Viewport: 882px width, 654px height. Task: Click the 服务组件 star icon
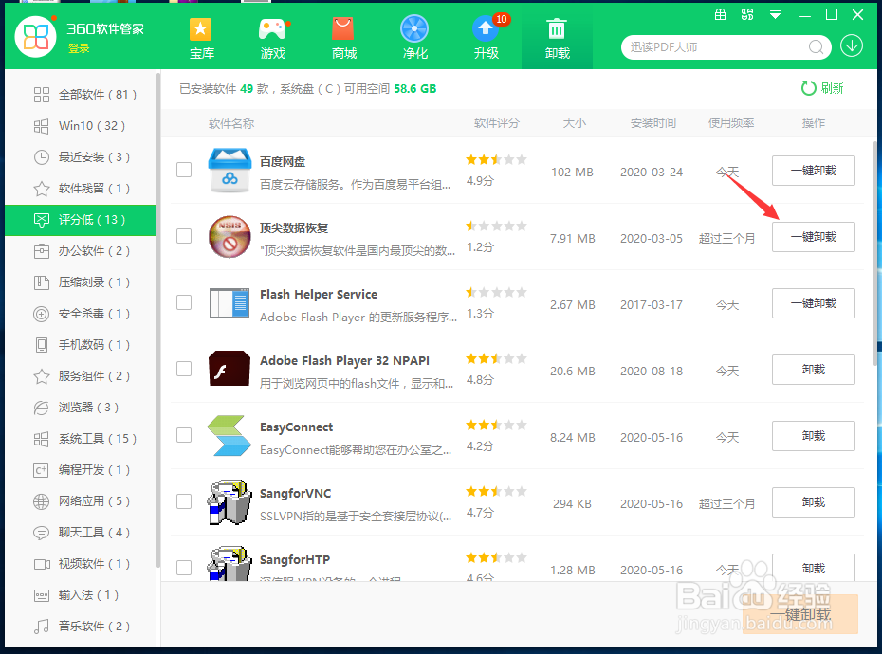click(x=41, y=376)
